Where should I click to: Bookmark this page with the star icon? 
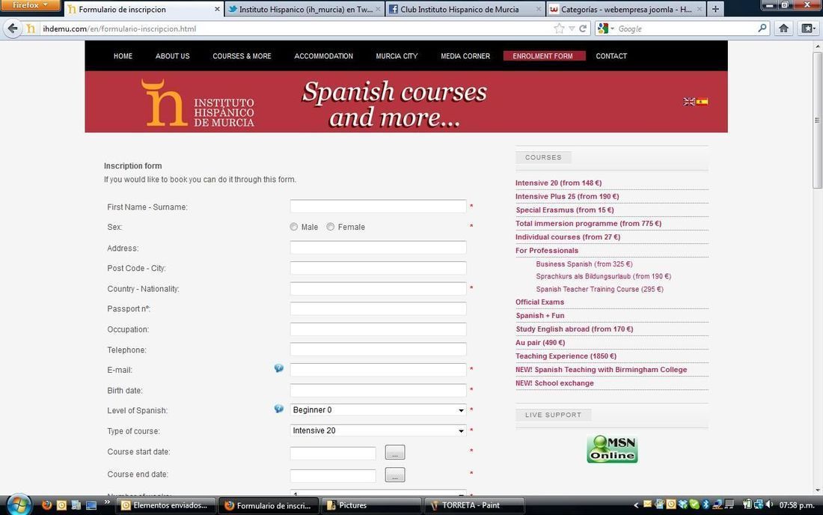point(559,28)
